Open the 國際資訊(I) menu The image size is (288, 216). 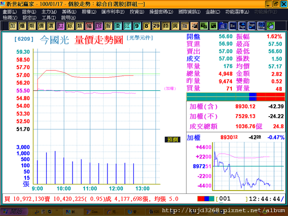190,12
